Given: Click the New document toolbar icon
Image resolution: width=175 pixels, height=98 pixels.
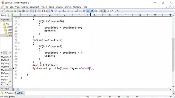Looking at the screenshot, I should [x=4, y=11].
